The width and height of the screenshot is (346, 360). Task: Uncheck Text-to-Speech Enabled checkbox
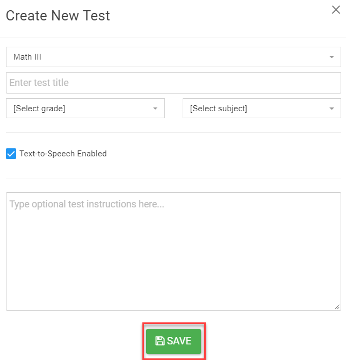tap(11, 154)
